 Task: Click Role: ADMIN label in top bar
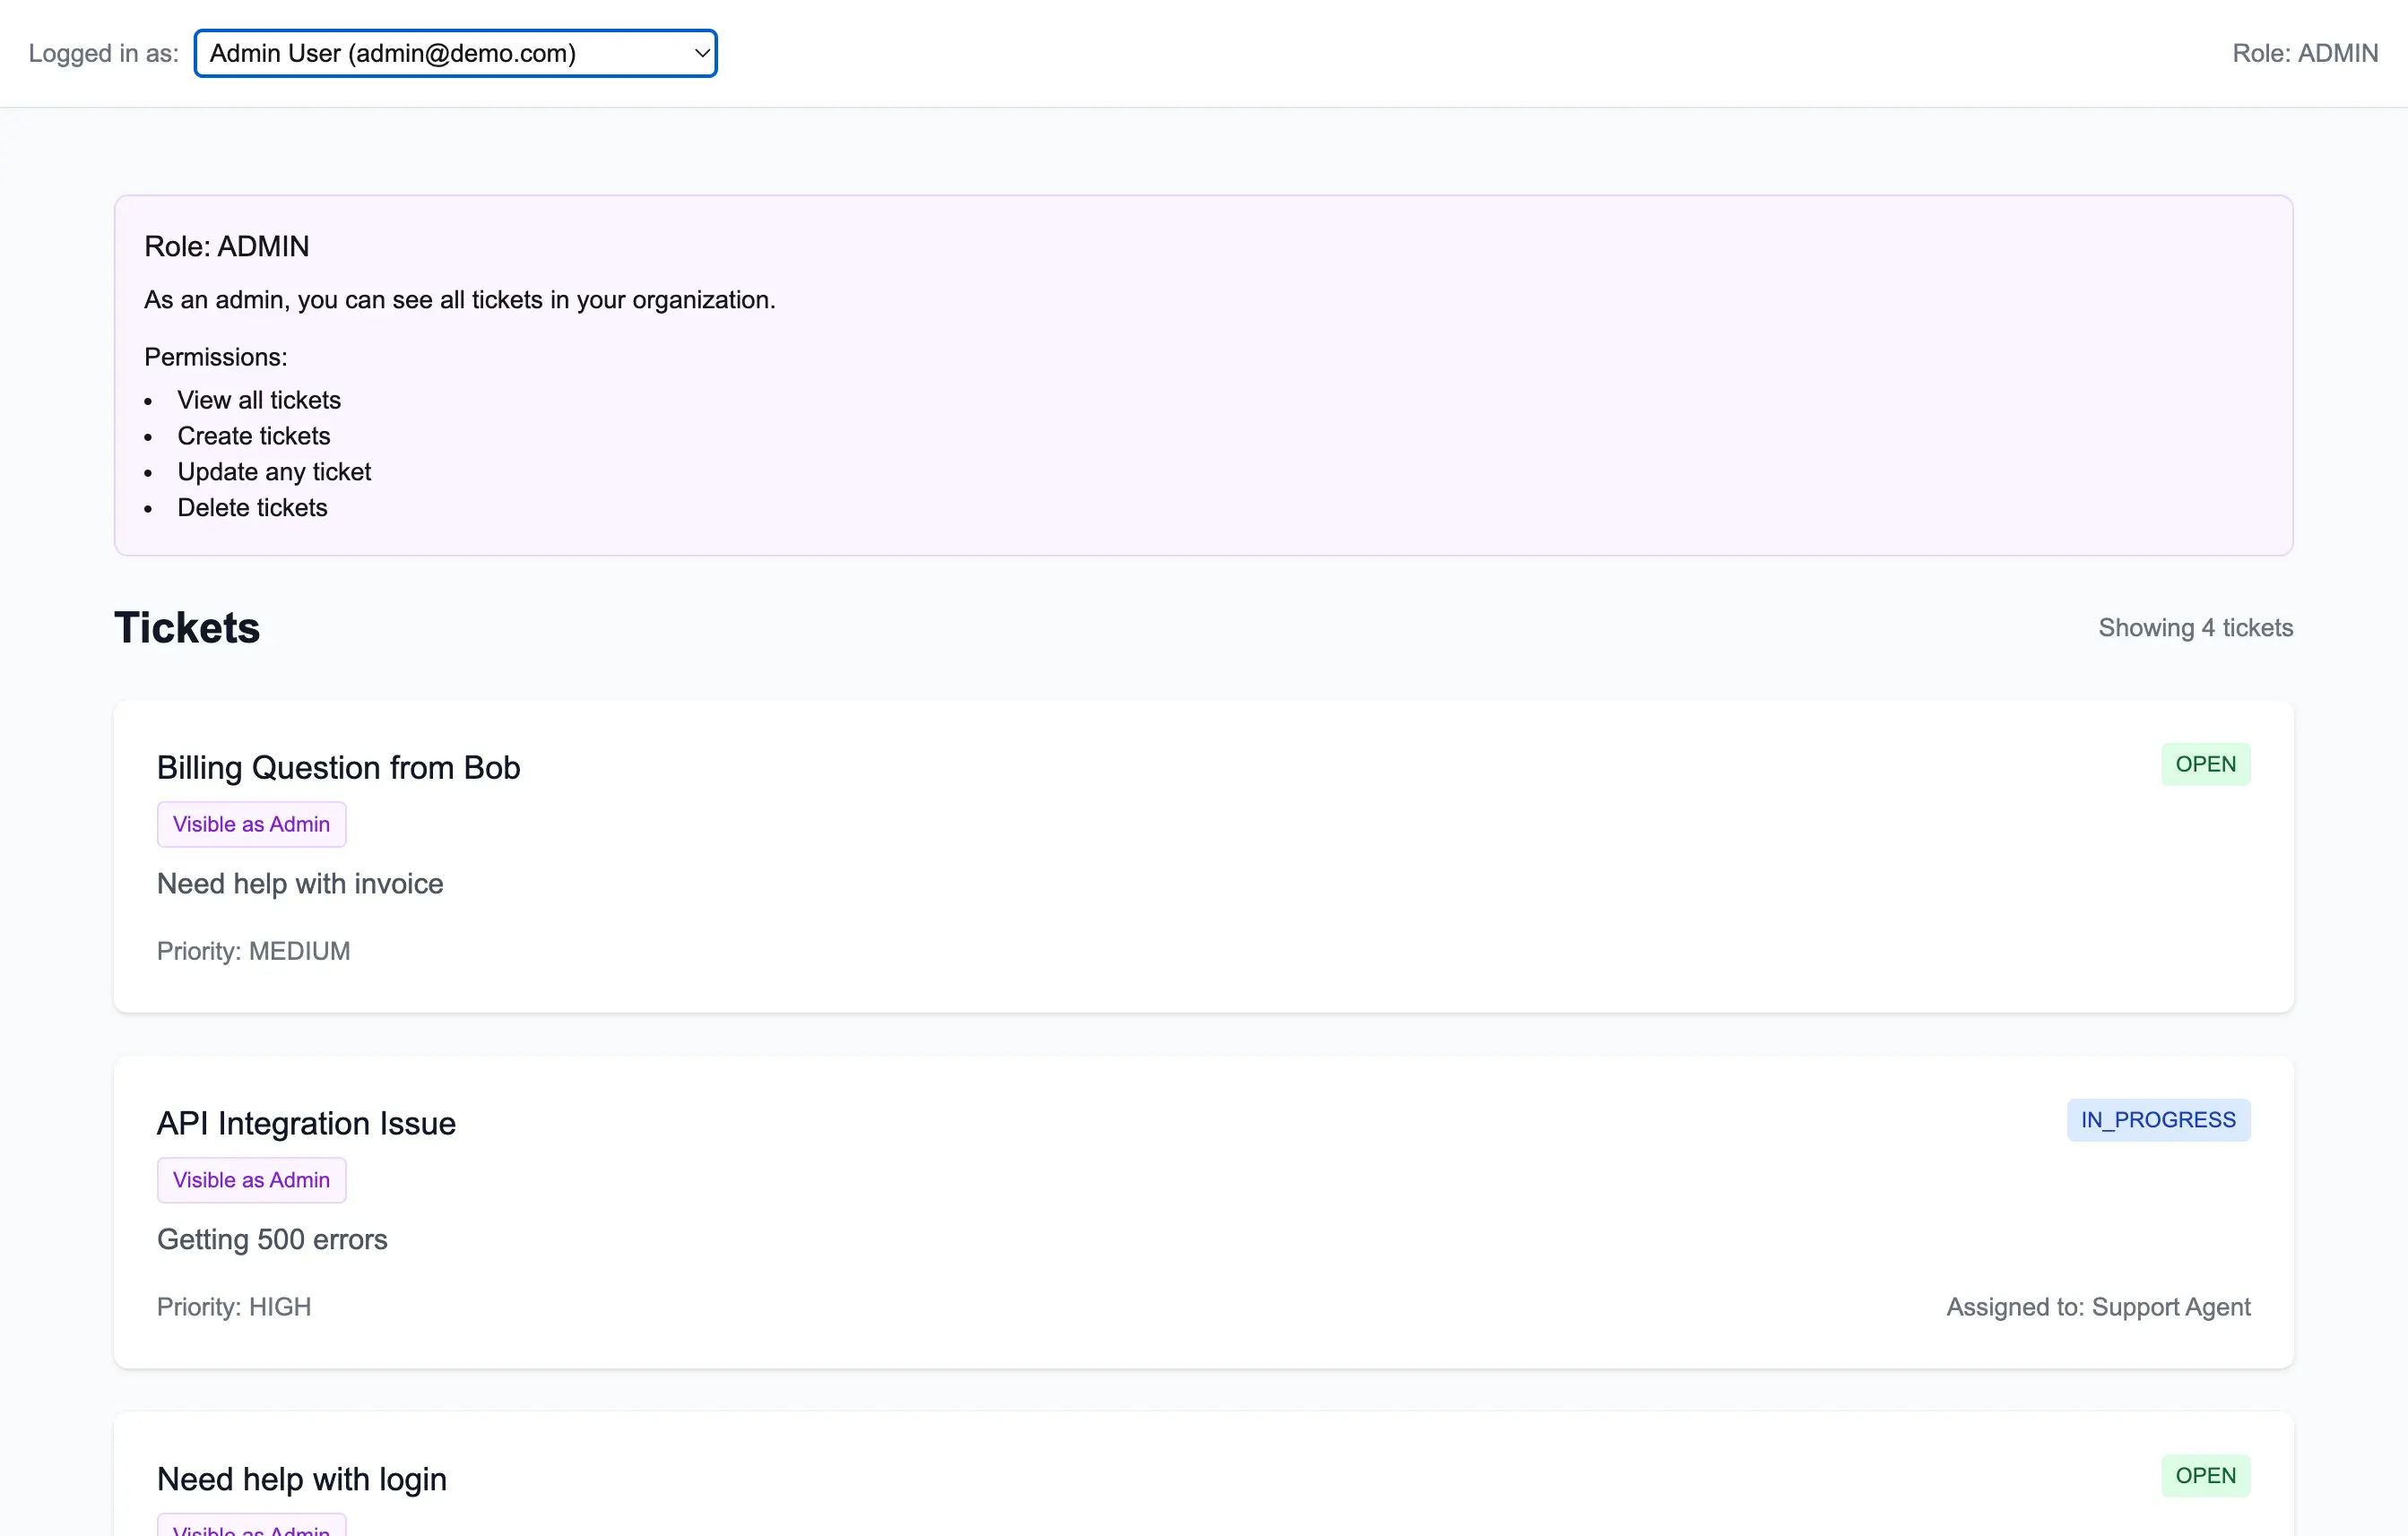pyautogui.click(x=2304, y=53)
